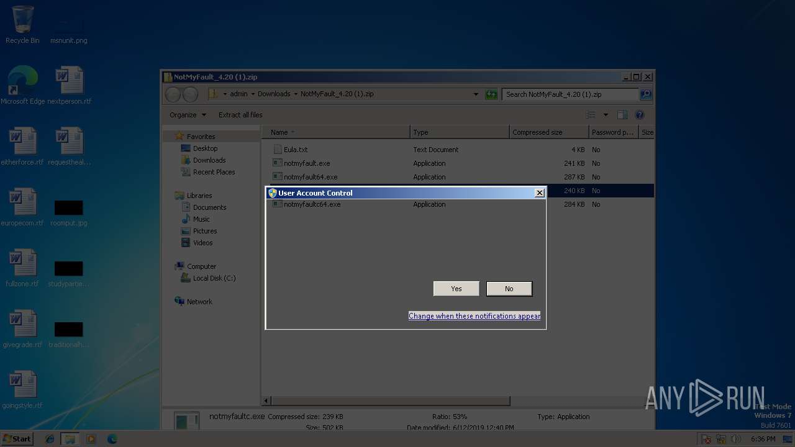Click Yes in User Account Control dialog
795x447 pixels.
pyautogui.click(x=457, y=289)
